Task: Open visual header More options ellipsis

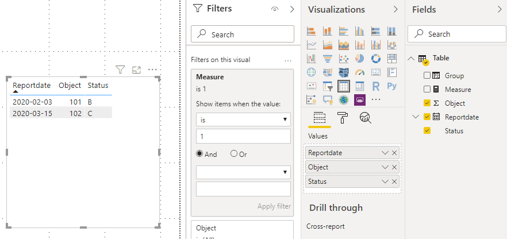Action: pyautogui.click(x=152, y=70)
